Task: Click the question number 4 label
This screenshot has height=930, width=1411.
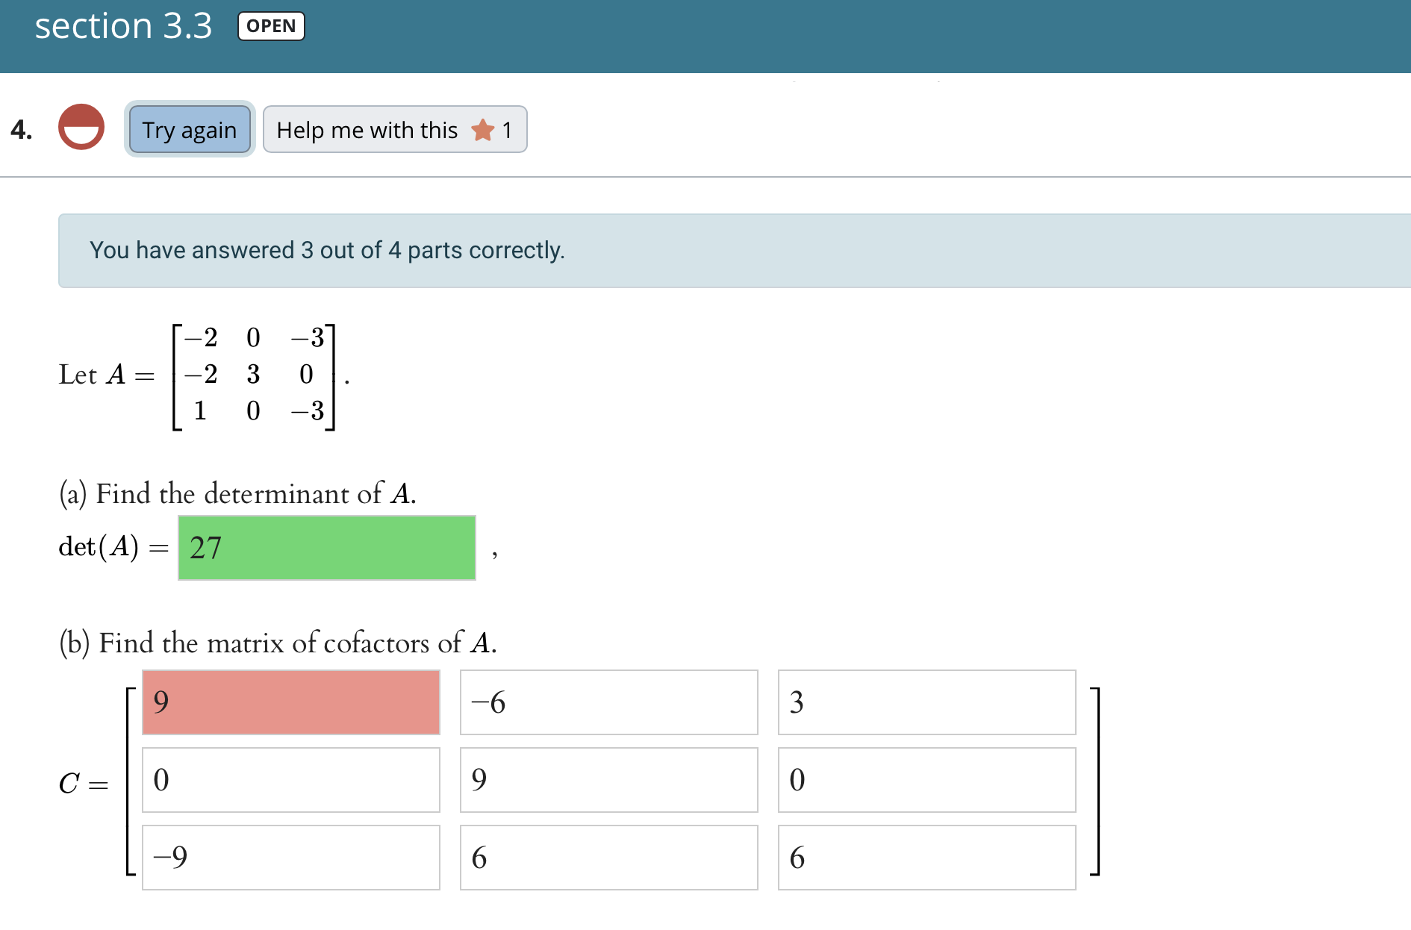Action: coord(22,129)
